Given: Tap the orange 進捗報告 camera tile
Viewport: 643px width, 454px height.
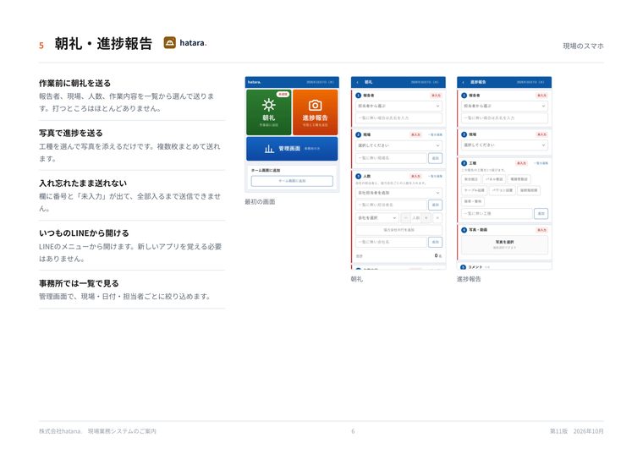Looking at the screenshot, I should (315, 112).
